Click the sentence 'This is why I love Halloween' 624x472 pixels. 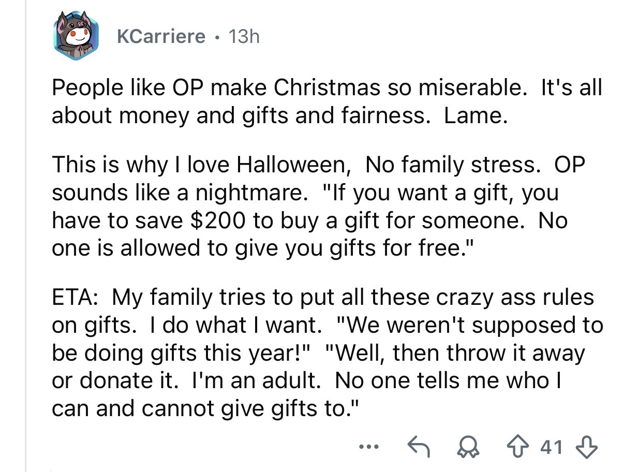coord(197,164)
